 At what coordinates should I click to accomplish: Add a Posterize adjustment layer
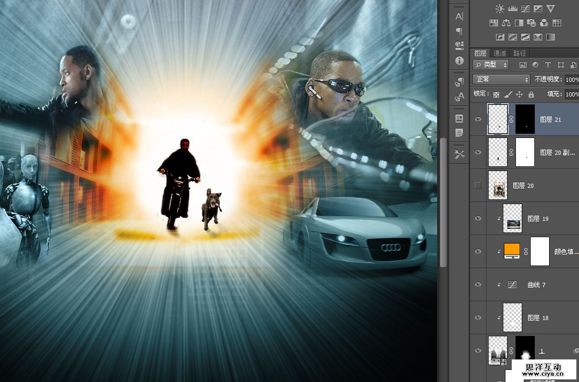(x=512, y=37)
